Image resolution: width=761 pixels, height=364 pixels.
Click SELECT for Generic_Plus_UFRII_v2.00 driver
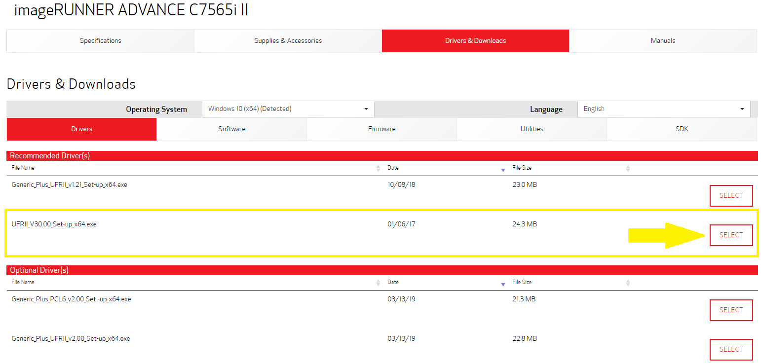[x=731, y=349]
